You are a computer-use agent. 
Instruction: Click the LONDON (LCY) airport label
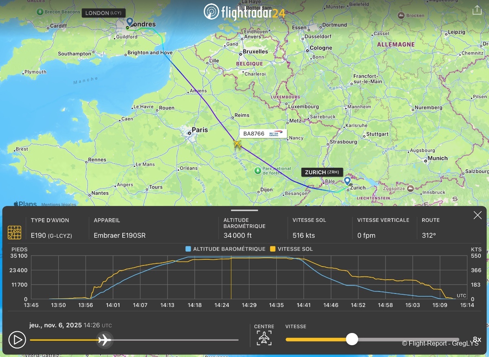click(x=103, y=13)
